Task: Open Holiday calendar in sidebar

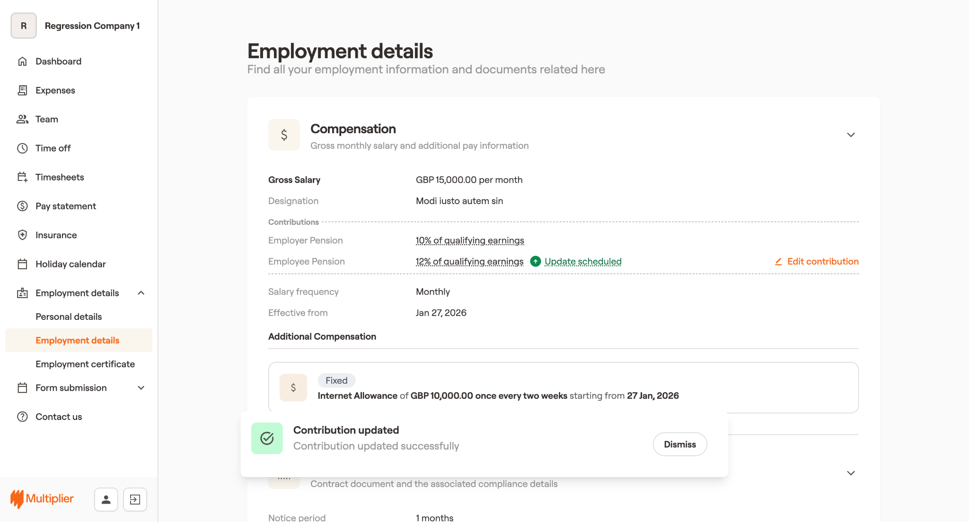Action: pos(70,264)
